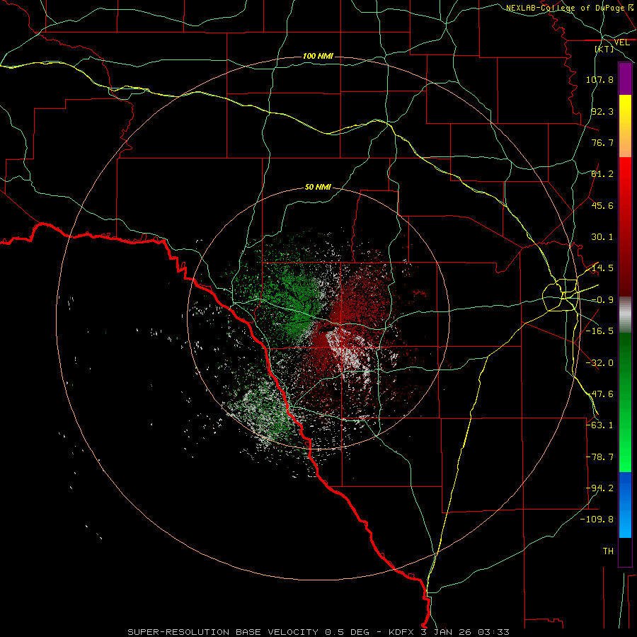
Task: Pick the blue color bar segment
Action: point(625,505)
